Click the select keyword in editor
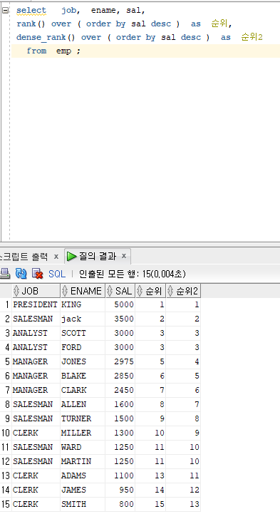280x514 pixels. (31, 11)
